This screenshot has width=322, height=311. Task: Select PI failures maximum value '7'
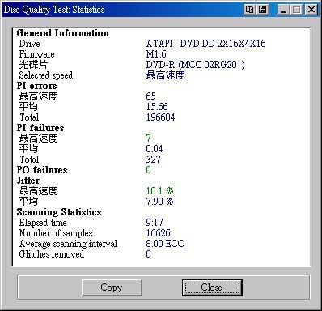click(x=148, y=138)
